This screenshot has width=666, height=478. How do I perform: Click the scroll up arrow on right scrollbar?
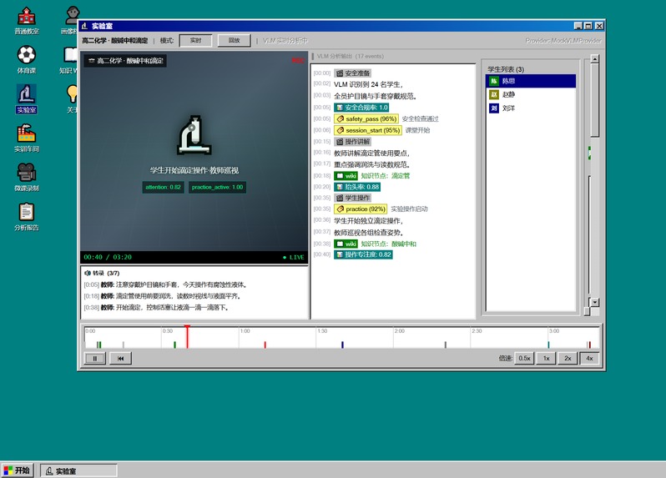(594, 59)
